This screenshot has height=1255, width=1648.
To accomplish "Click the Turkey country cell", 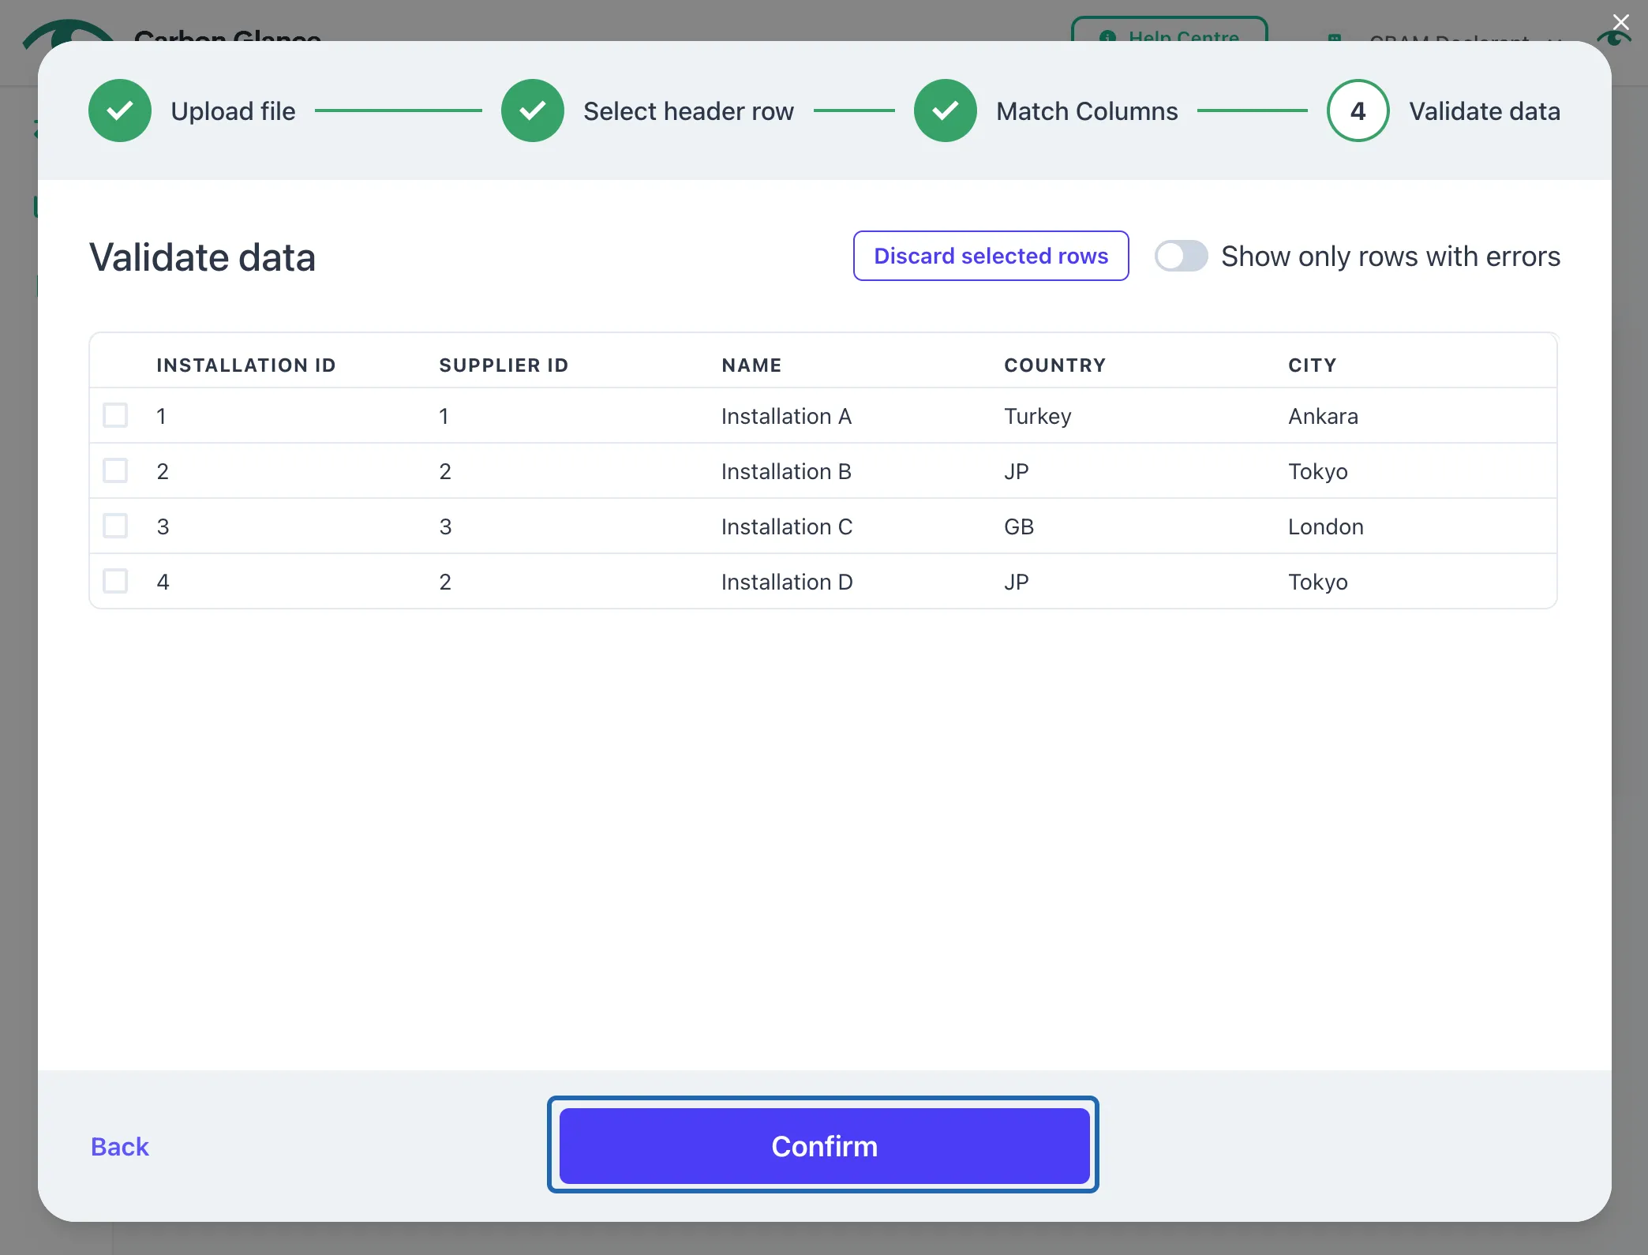I will [1038, 416].
